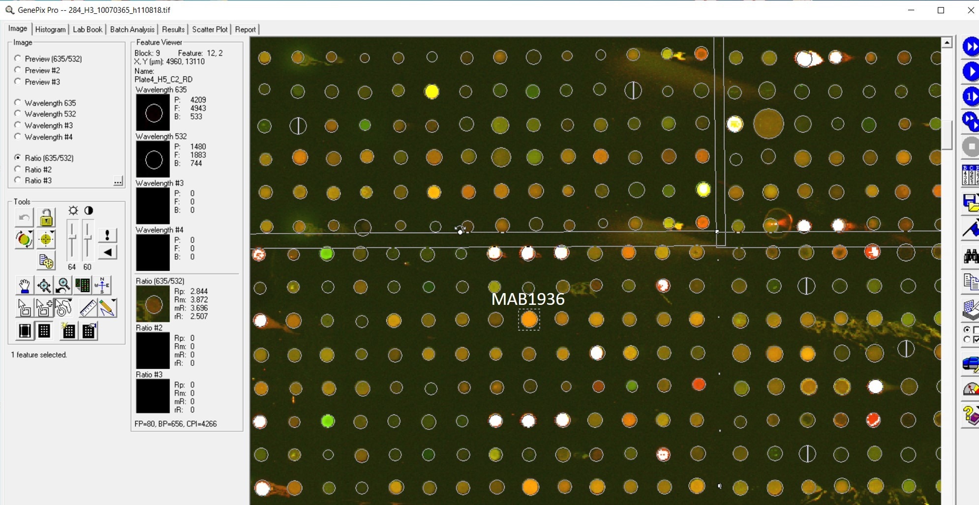The height and width of the screenshot is (505, 979).
Task: Click the compass orientation tool
Action: coord(102,285)
